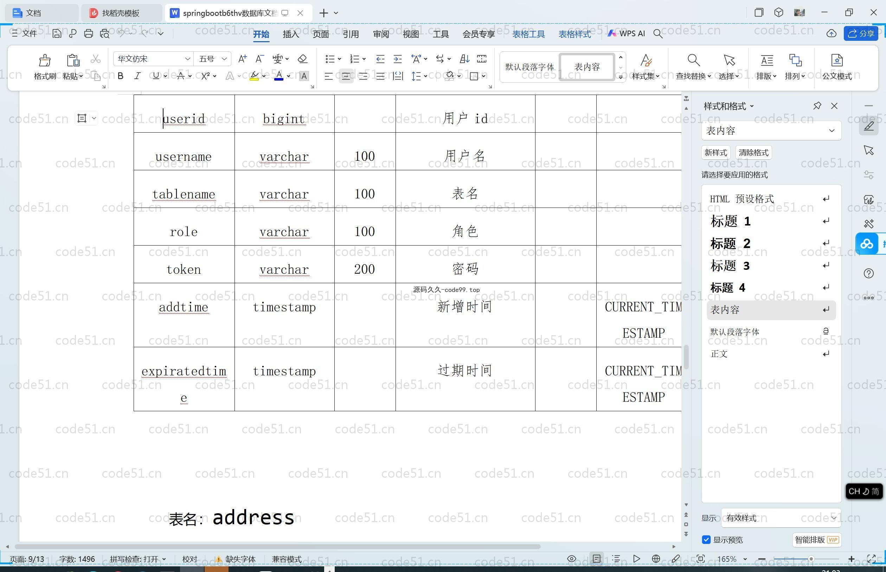Screen dimensions: 886x572
Task: Click the Increase Indent icon
Action: [398, 59]
